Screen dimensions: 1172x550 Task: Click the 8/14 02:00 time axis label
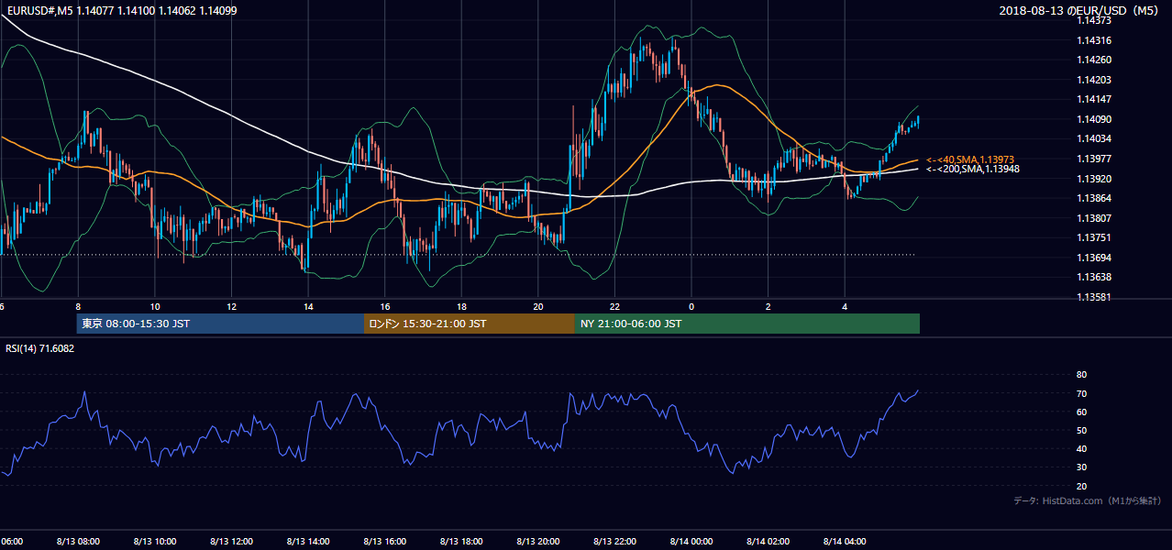point(768,542)
